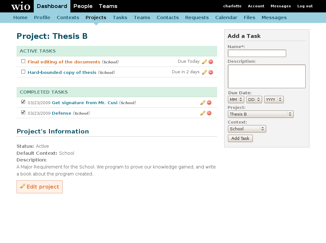Open Project dropdown showing Thesis B
Viewport: 326px width, 243px height.
point(260,114)
